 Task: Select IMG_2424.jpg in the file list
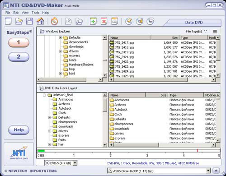[122, 71]
